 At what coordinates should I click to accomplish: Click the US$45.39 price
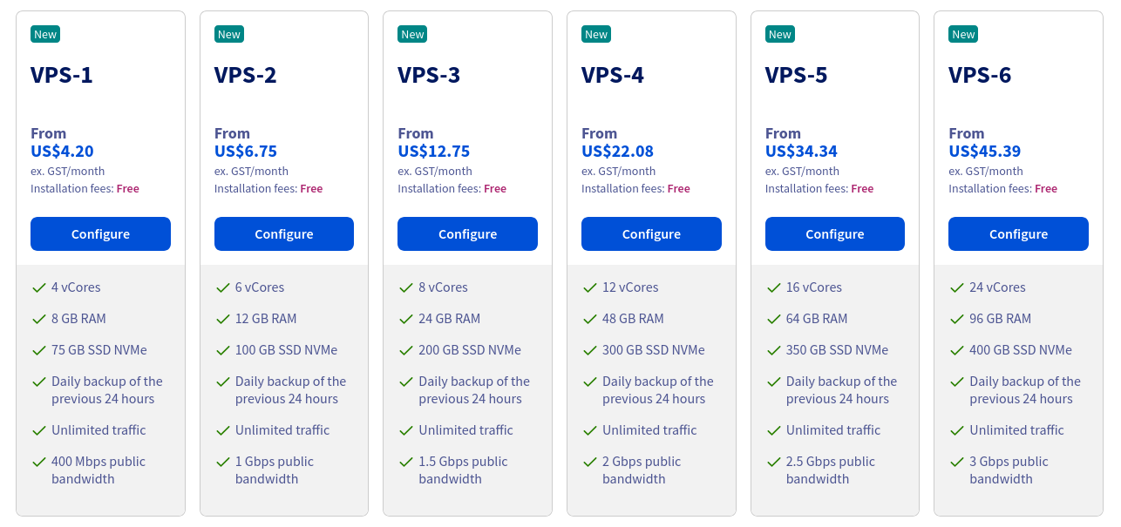click(x=984, y=151)
